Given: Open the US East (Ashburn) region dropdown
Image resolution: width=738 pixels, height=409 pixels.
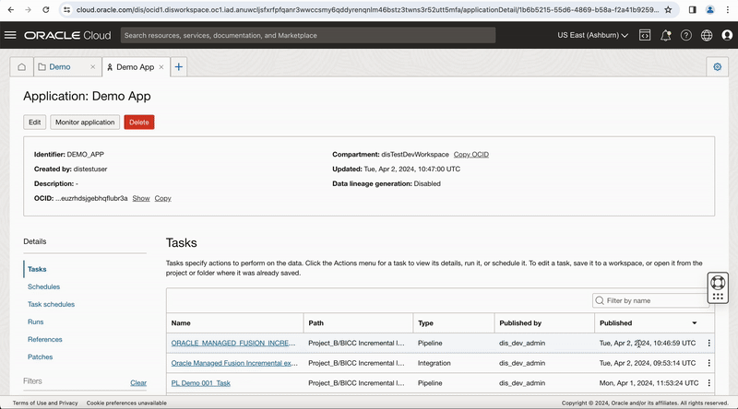Looking at the screenshot, I should coord(592,35).
